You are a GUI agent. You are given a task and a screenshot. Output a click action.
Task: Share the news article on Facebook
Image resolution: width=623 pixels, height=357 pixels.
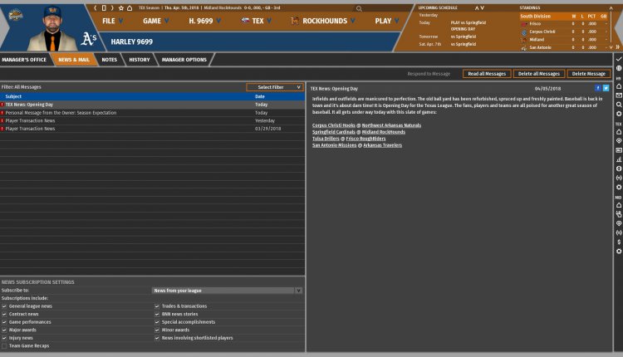click(x=597, y=87)
